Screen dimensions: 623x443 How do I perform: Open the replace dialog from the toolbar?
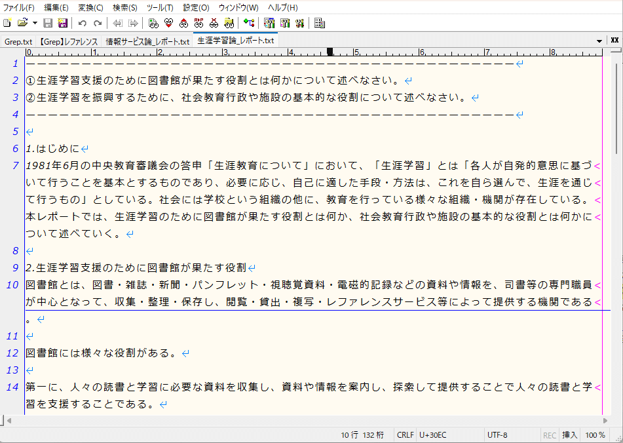click(x=198, y=23)
